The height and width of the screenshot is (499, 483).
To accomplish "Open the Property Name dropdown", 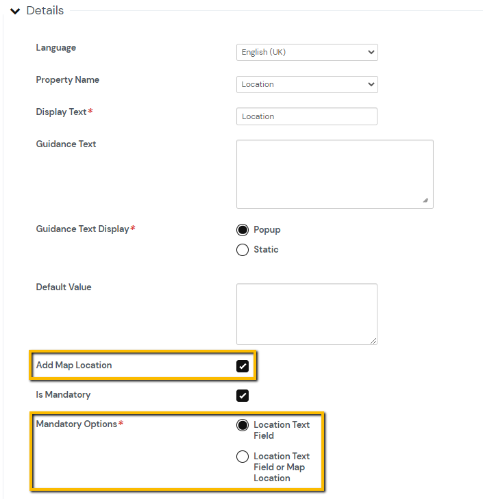I will [306, 84].
